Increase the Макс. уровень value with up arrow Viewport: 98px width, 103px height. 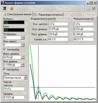pos(22,56)
